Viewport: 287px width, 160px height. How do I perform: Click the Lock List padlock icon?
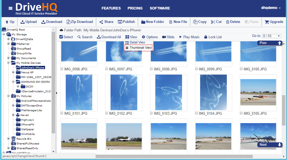point(206,37)
